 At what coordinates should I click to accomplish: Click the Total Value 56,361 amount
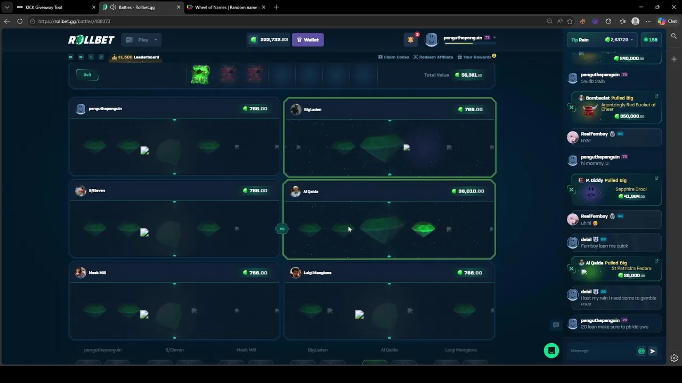[468, 75]
